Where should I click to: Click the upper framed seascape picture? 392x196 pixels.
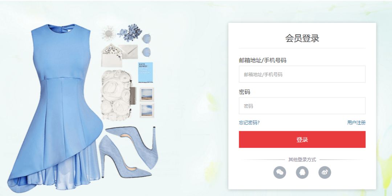click(x=147, y=95)
